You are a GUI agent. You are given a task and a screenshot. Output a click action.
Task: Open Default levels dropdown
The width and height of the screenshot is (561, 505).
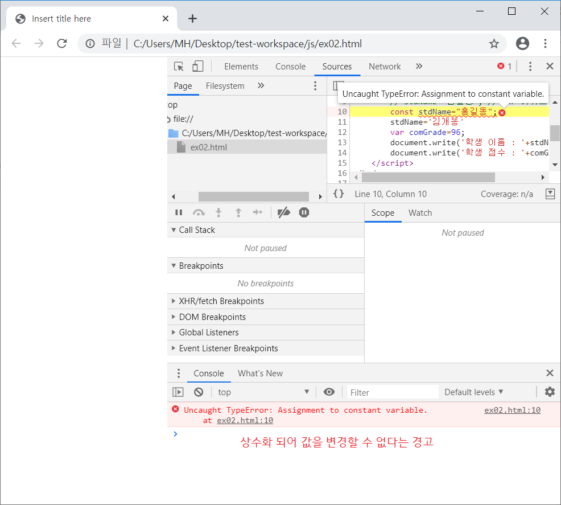474,392
